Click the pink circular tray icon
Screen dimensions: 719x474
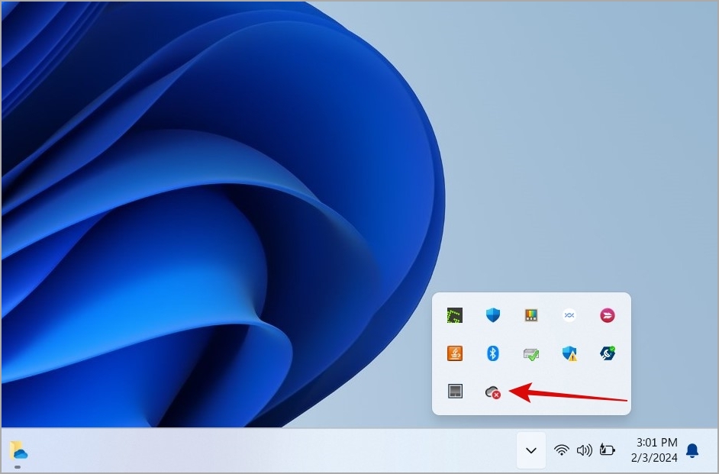click(x=607, y=315)
